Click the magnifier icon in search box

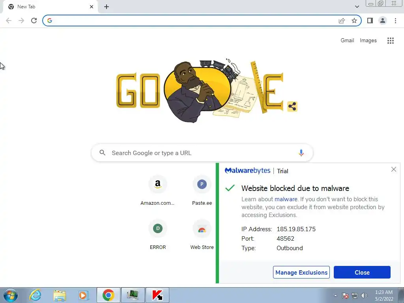102,153
